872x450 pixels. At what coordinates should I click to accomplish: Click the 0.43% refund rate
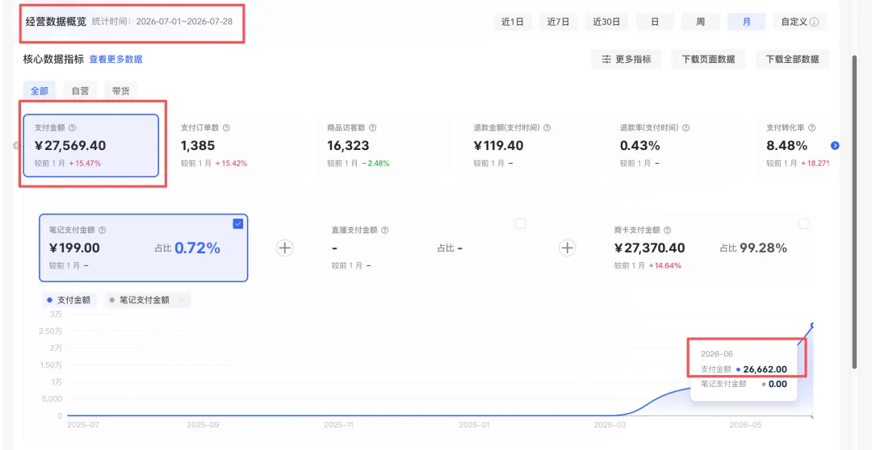pos(640,146)
